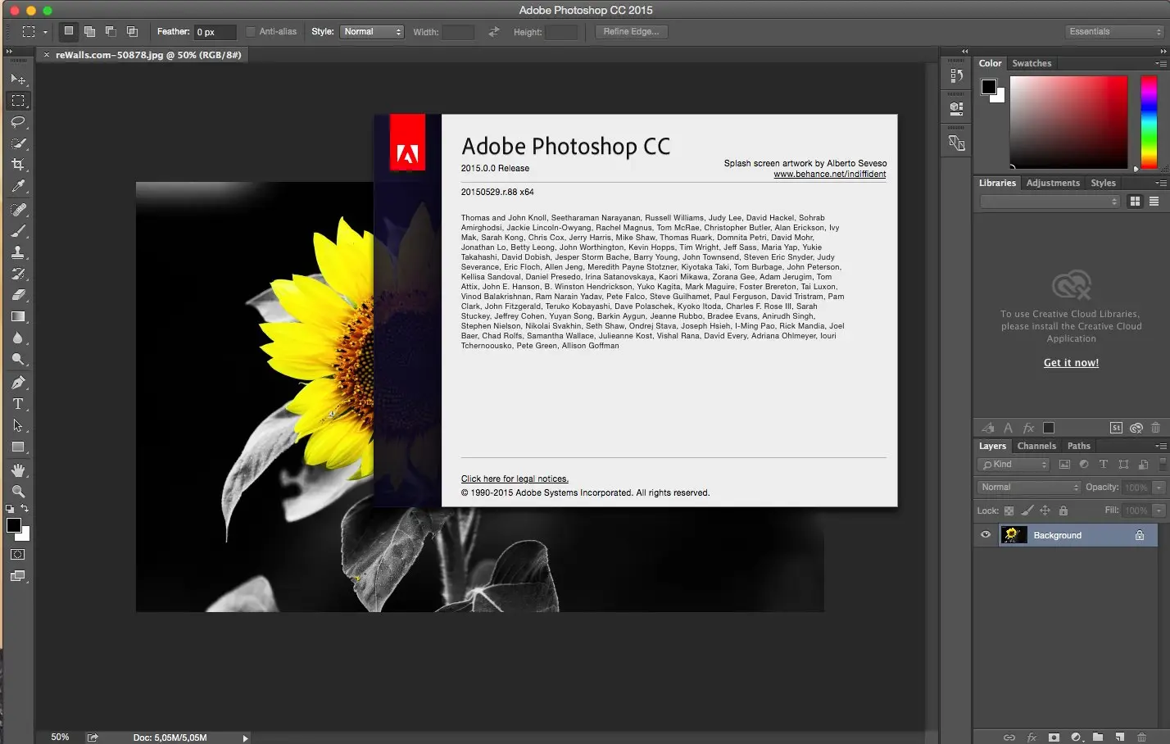The image size is (1170, 744).
Task: Toggle Lock transparent pixels
Action: click(x=1009, y=510)
